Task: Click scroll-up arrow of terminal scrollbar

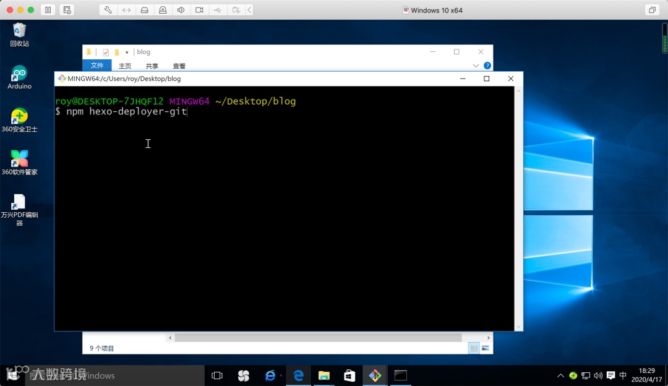Action: (x=518, y=91)
